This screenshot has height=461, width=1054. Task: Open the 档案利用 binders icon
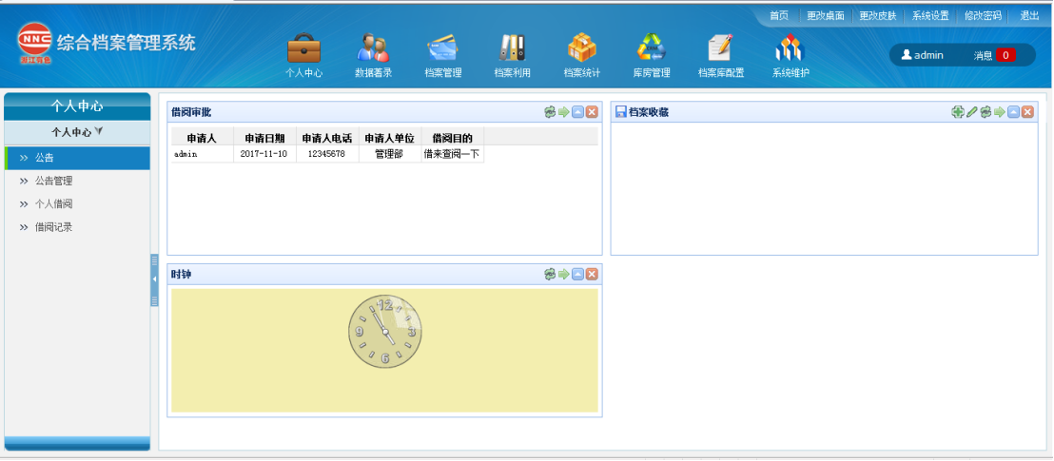point(512,48)
